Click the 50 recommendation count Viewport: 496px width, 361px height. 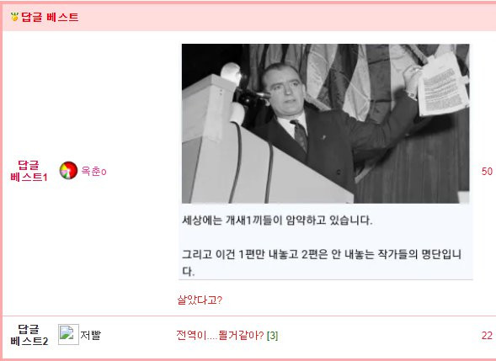click(x=487, y=171)
